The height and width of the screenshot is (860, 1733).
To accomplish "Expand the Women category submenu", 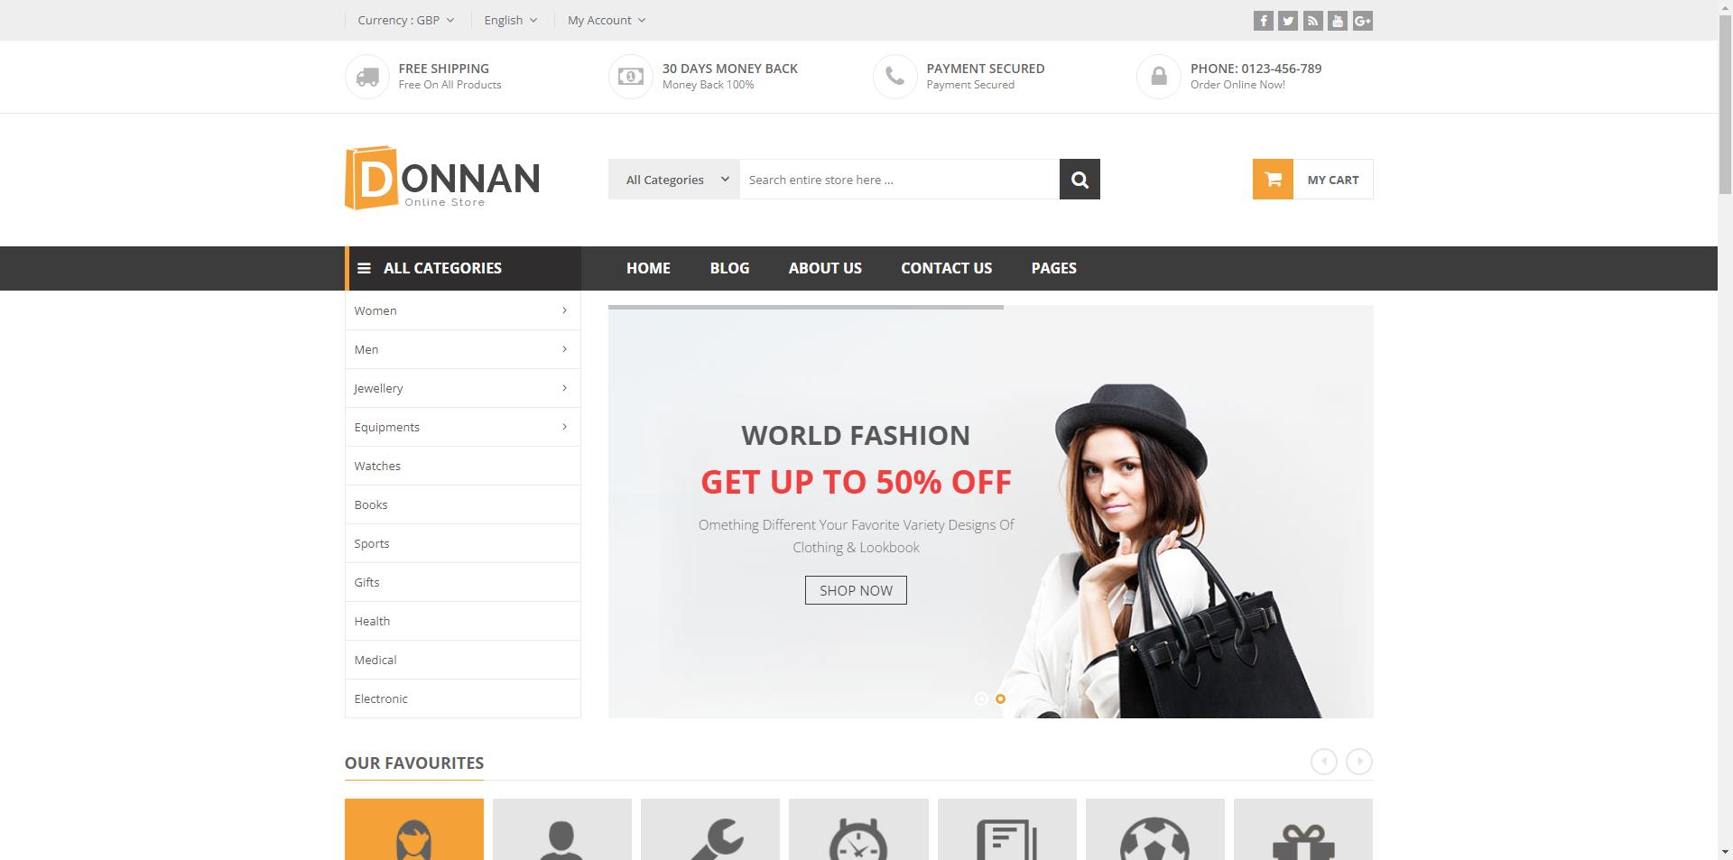I will tap(565, 310).
